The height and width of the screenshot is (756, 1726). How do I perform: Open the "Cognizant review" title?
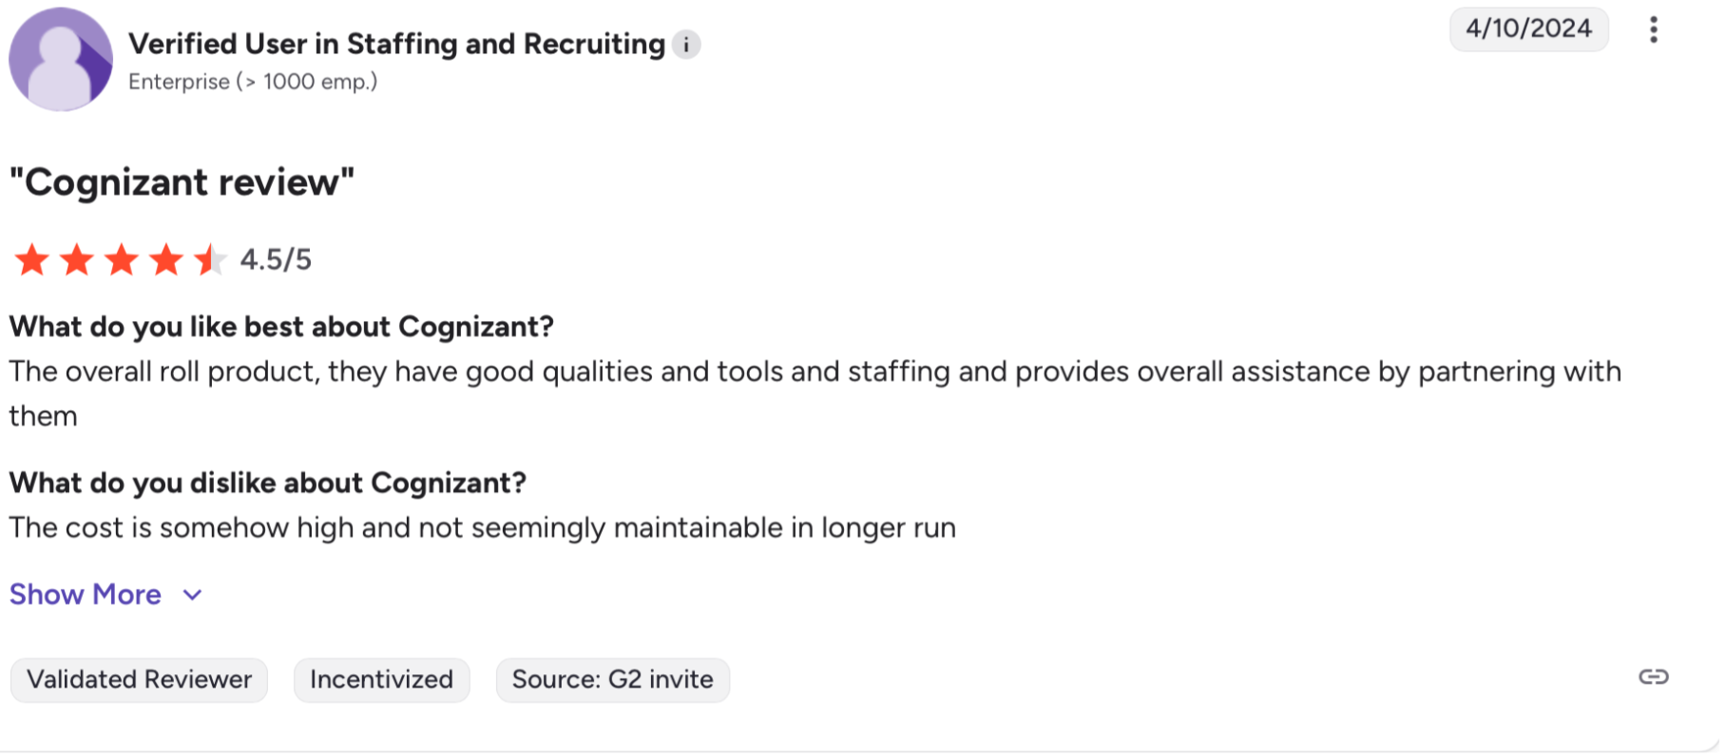[x=182, y=182]
